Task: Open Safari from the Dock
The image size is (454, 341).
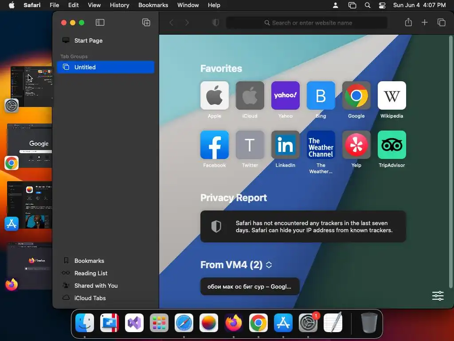Action: click(184, 322)
